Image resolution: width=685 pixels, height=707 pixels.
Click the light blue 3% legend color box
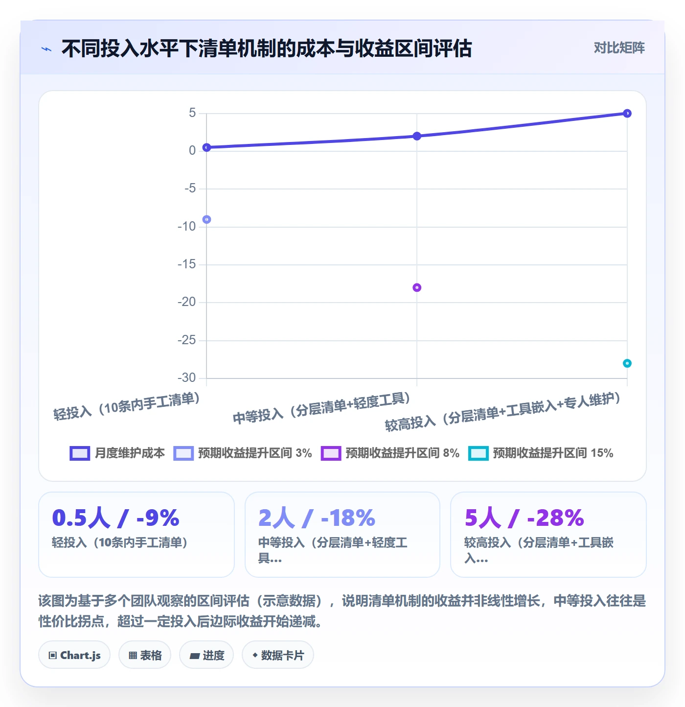183,453
